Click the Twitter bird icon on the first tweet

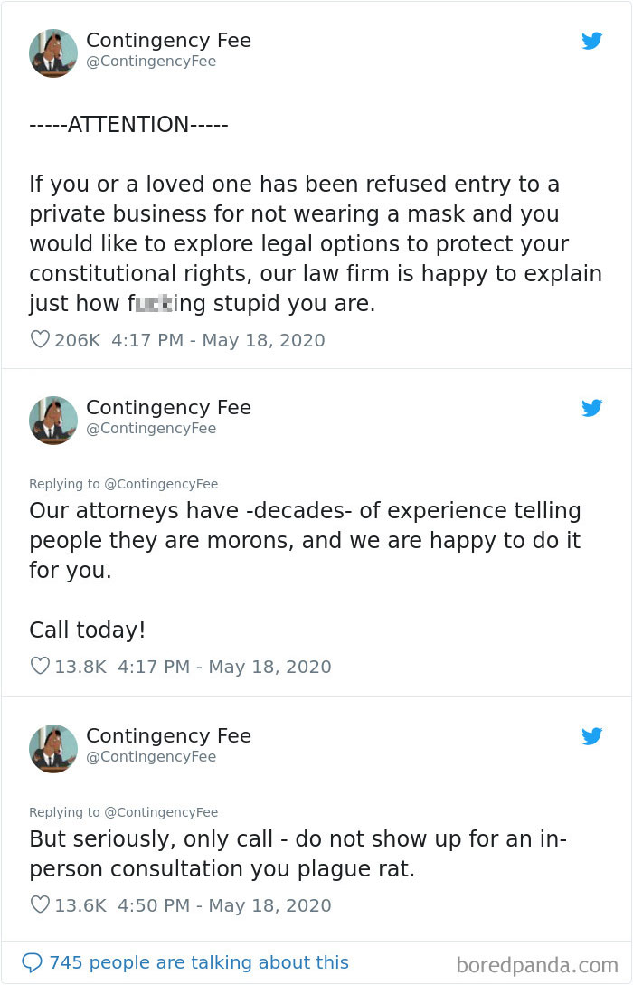click(592, 41)
